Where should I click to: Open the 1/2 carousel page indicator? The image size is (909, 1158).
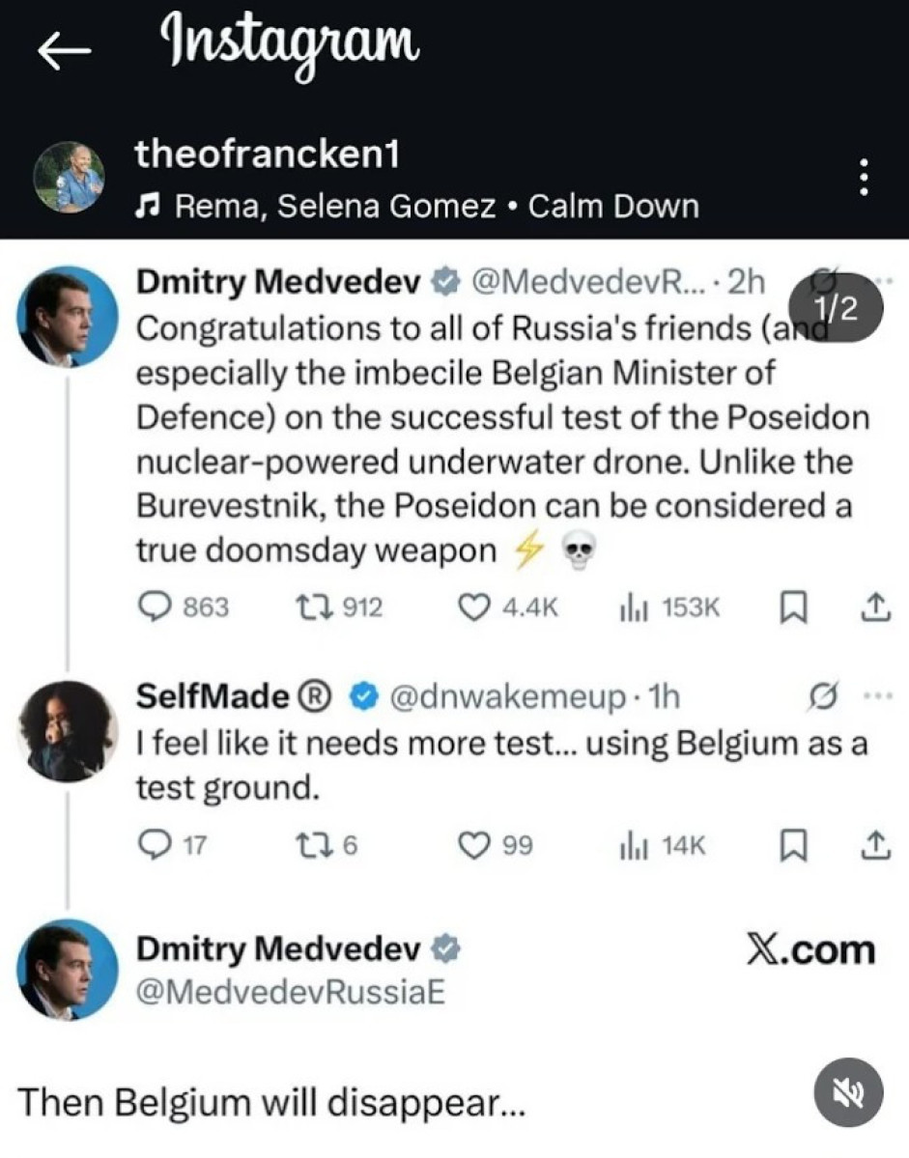tap(837, 308)
